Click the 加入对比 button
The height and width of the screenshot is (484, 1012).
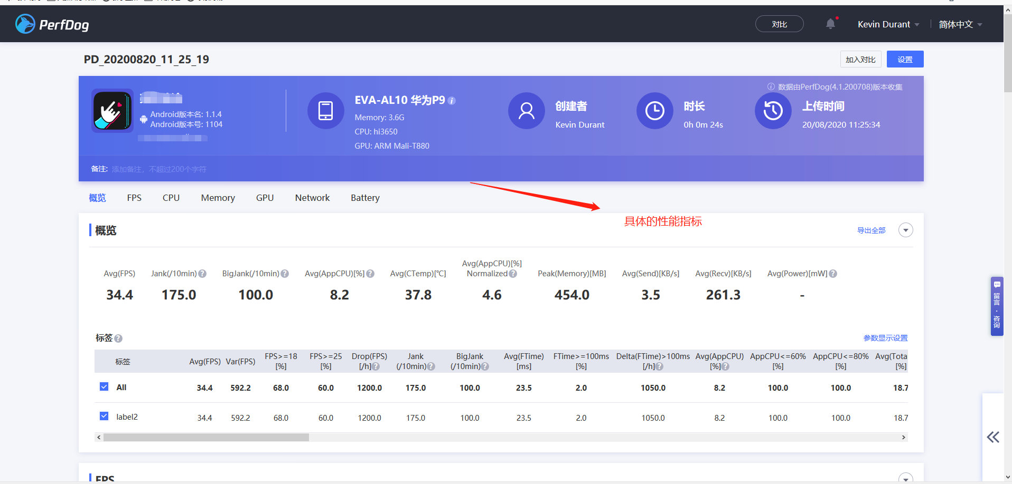[x=860, y=59]
